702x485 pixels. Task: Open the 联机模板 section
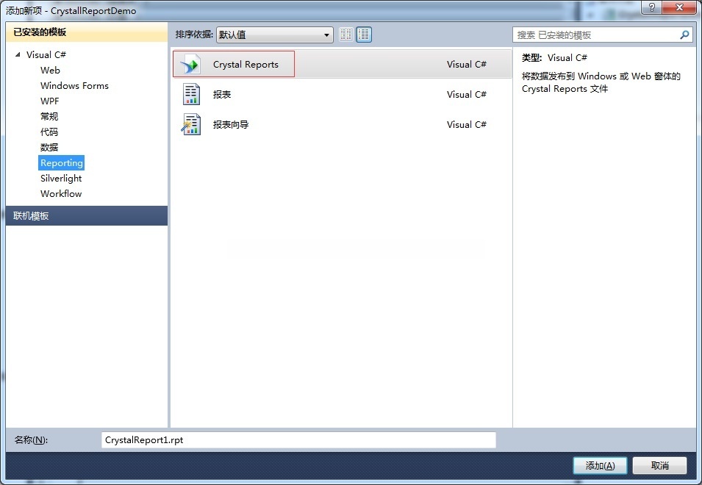(x=87, y=215)
